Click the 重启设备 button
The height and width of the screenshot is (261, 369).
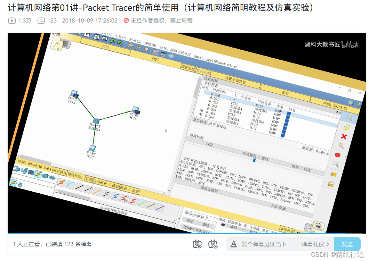pos(59,171)
